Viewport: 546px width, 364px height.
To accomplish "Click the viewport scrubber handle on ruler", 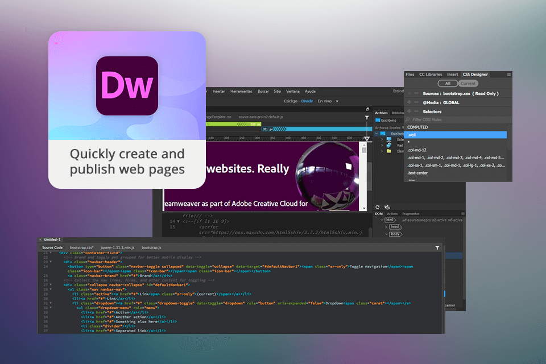I will tap(367, 139).
